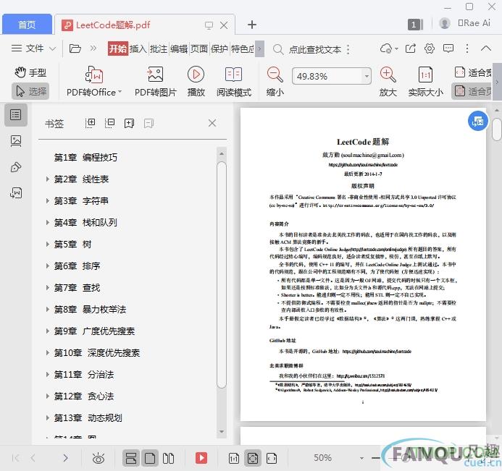Switch to the 页面 ribbon tab
Screen dimensions: 502x471
(x=199, y=49)
